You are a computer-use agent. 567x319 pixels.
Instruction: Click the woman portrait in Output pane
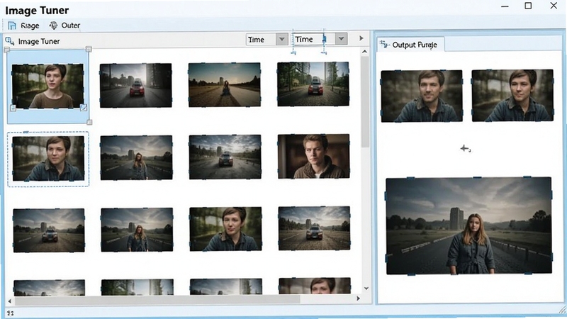pos(512,95)
